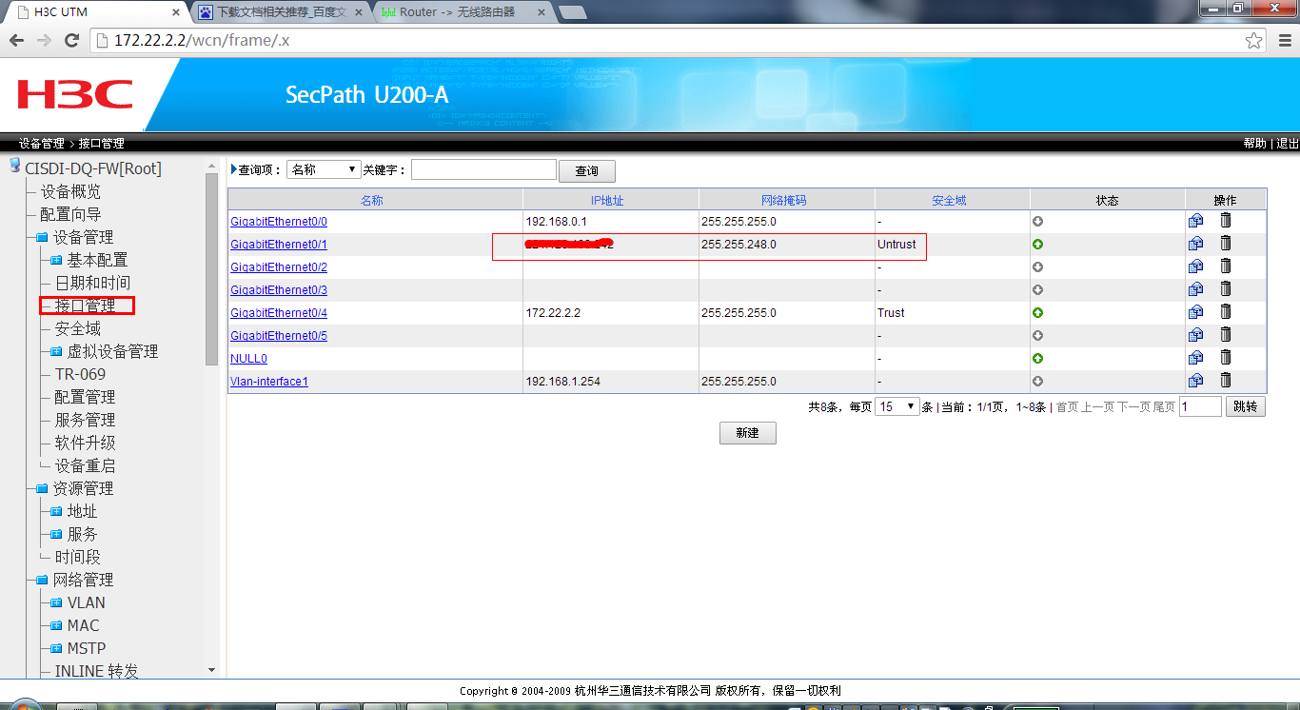Click edit icon for GigabitEthernet0/0 row
Screen dimensions: 1300x710
click(1195, 221)
